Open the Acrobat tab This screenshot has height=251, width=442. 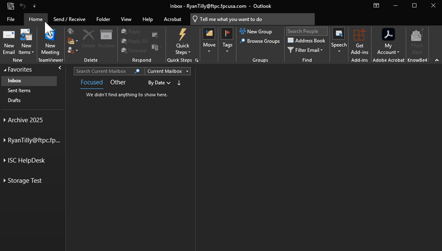click(172, 19)
